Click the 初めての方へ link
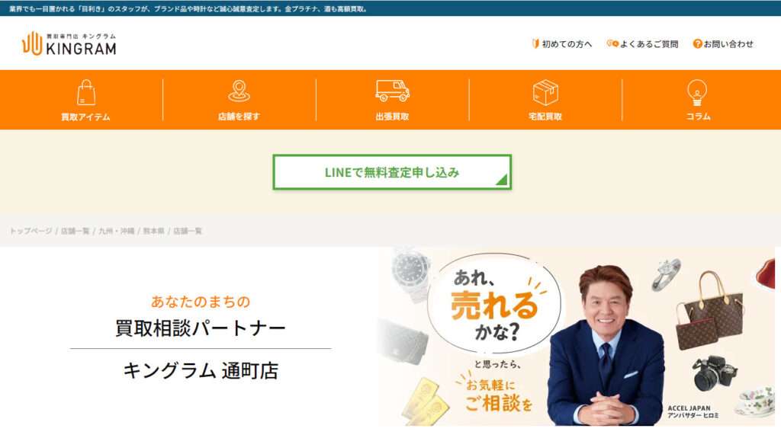 coord(567,43)
